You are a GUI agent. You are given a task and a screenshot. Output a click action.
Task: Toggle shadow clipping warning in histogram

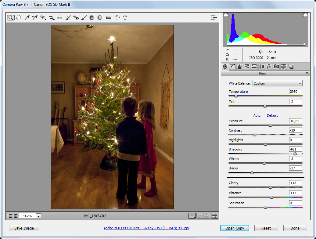[x=226, y=15]
